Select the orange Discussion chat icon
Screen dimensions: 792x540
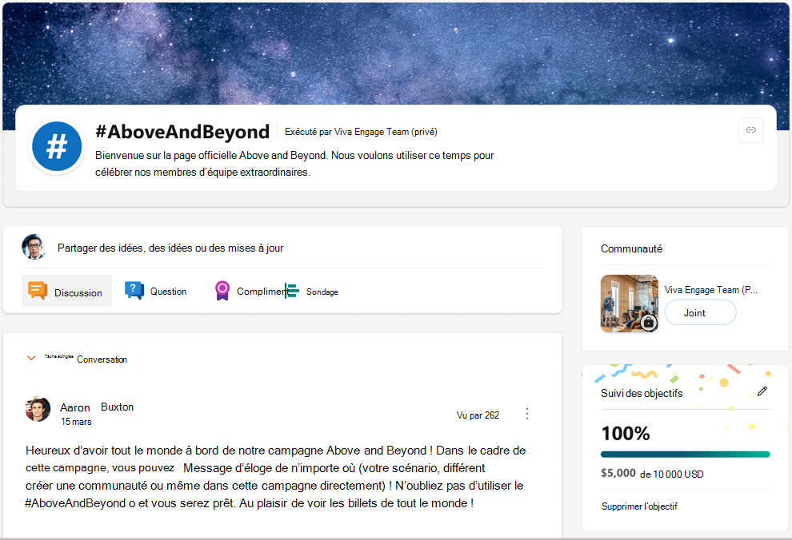coord(38,291)
